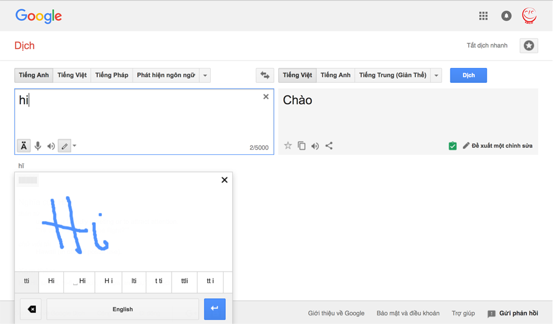Screen dimensions: 553x324
Task: Swap source and target languages
Action: tap(265, 75)
